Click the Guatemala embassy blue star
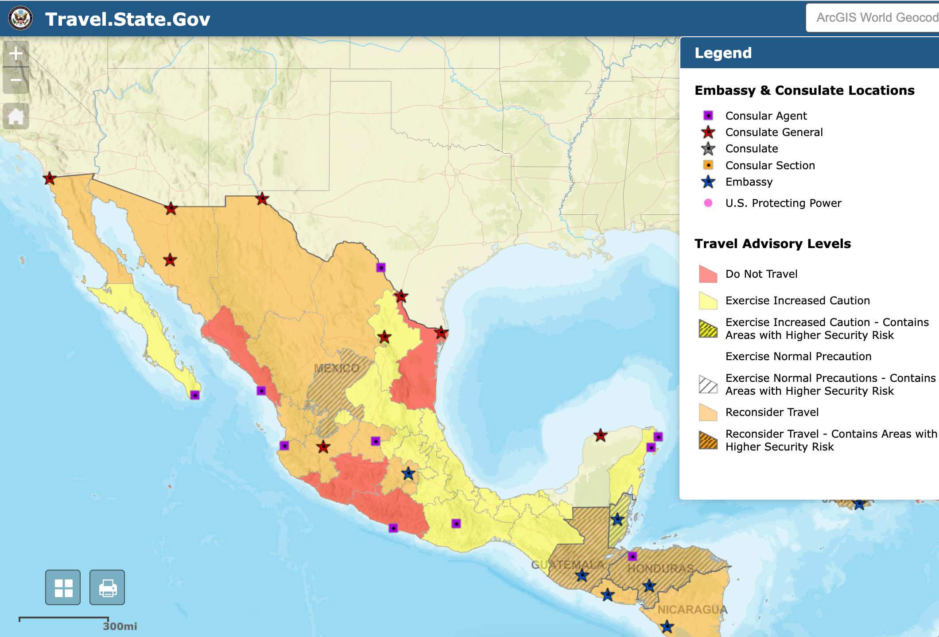The width and height of the screenshot is (939, 637). click(x=582, y=575)
